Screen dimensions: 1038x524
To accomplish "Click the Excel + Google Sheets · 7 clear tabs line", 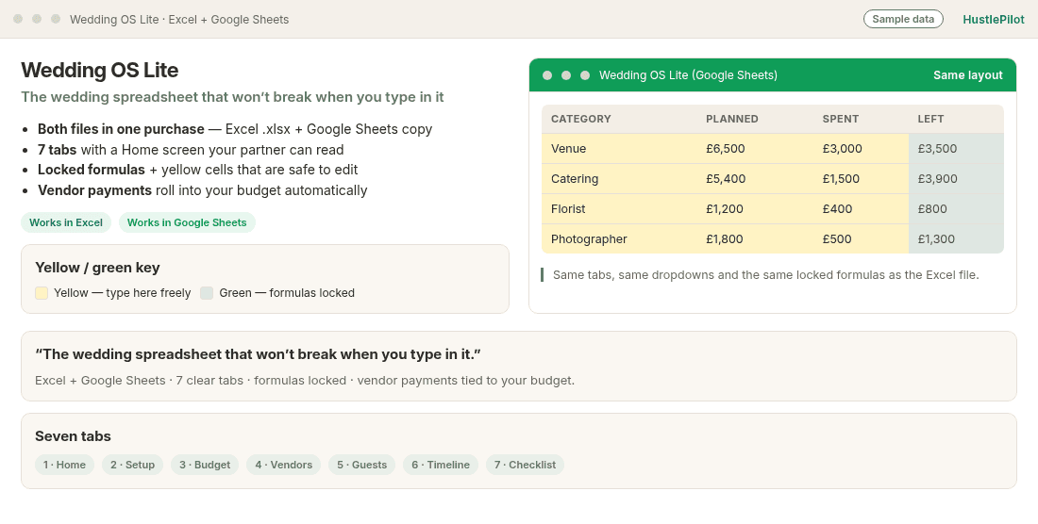I will 305,381.
